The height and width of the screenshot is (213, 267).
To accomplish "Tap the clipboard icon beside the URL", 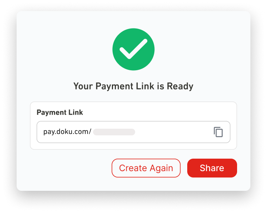I will (218, 132).
